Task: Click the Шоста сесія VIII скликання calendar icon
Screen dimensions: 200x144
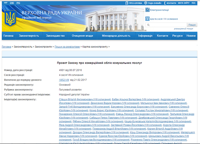Action: 147,19
